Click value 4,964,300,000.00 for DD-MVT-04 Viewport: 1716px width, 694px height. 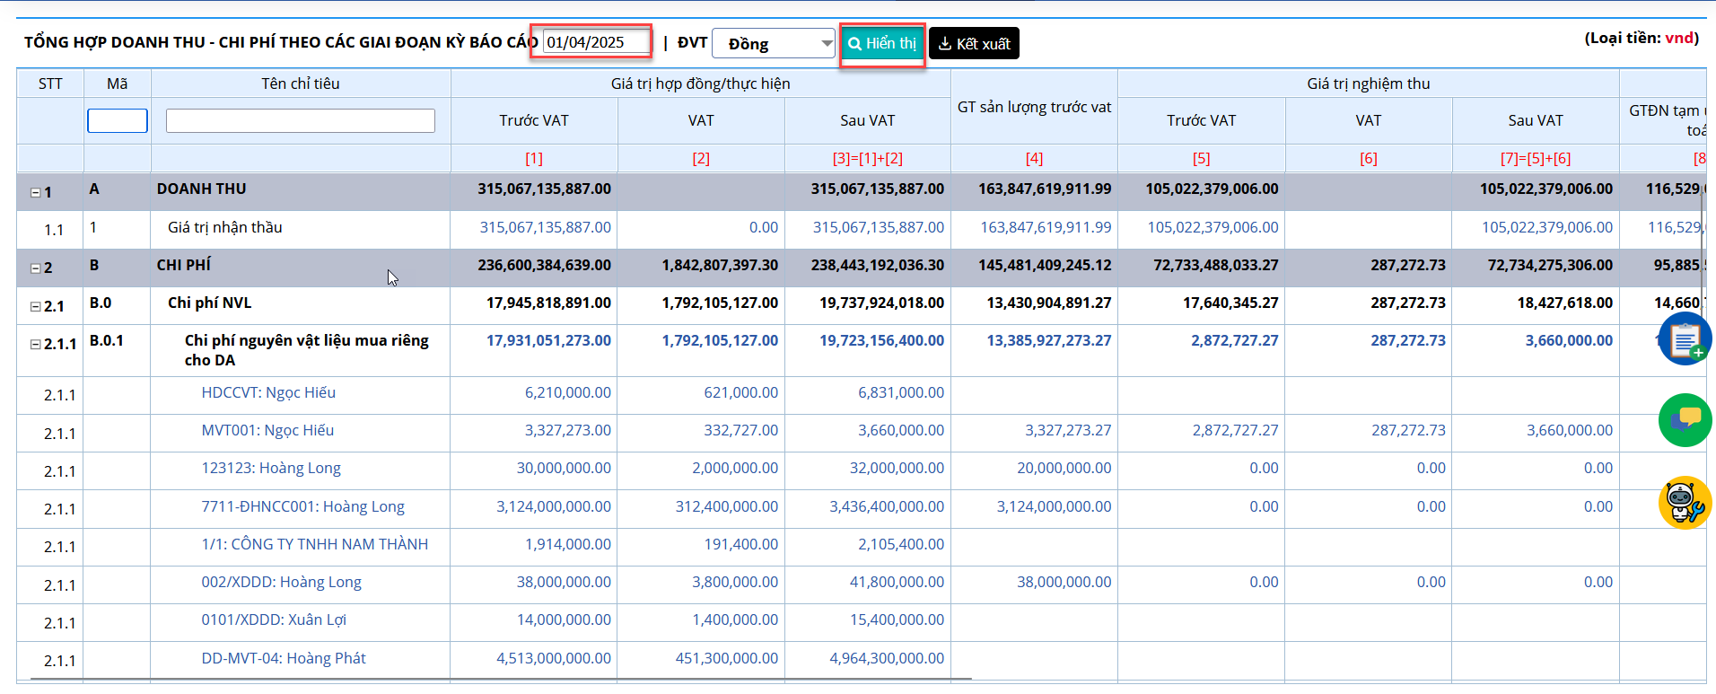pyautogui.click(x=887, y=658)
